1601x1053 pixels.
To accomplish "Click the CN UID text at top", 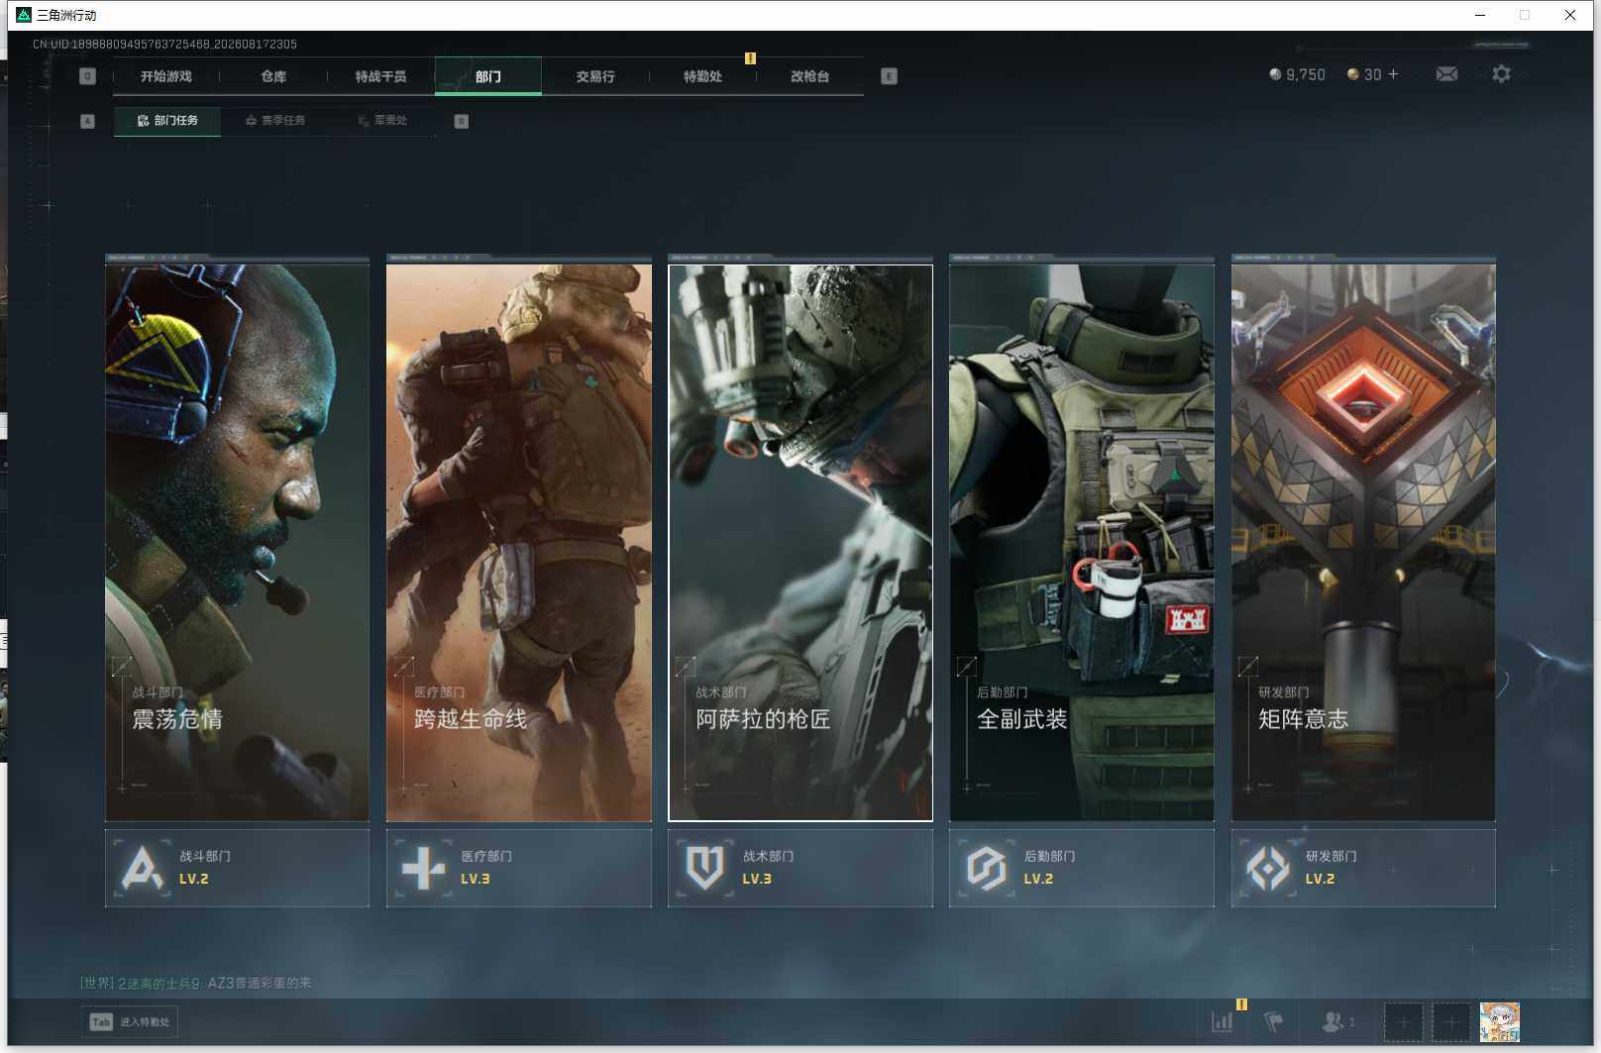I will coord(164,45).
